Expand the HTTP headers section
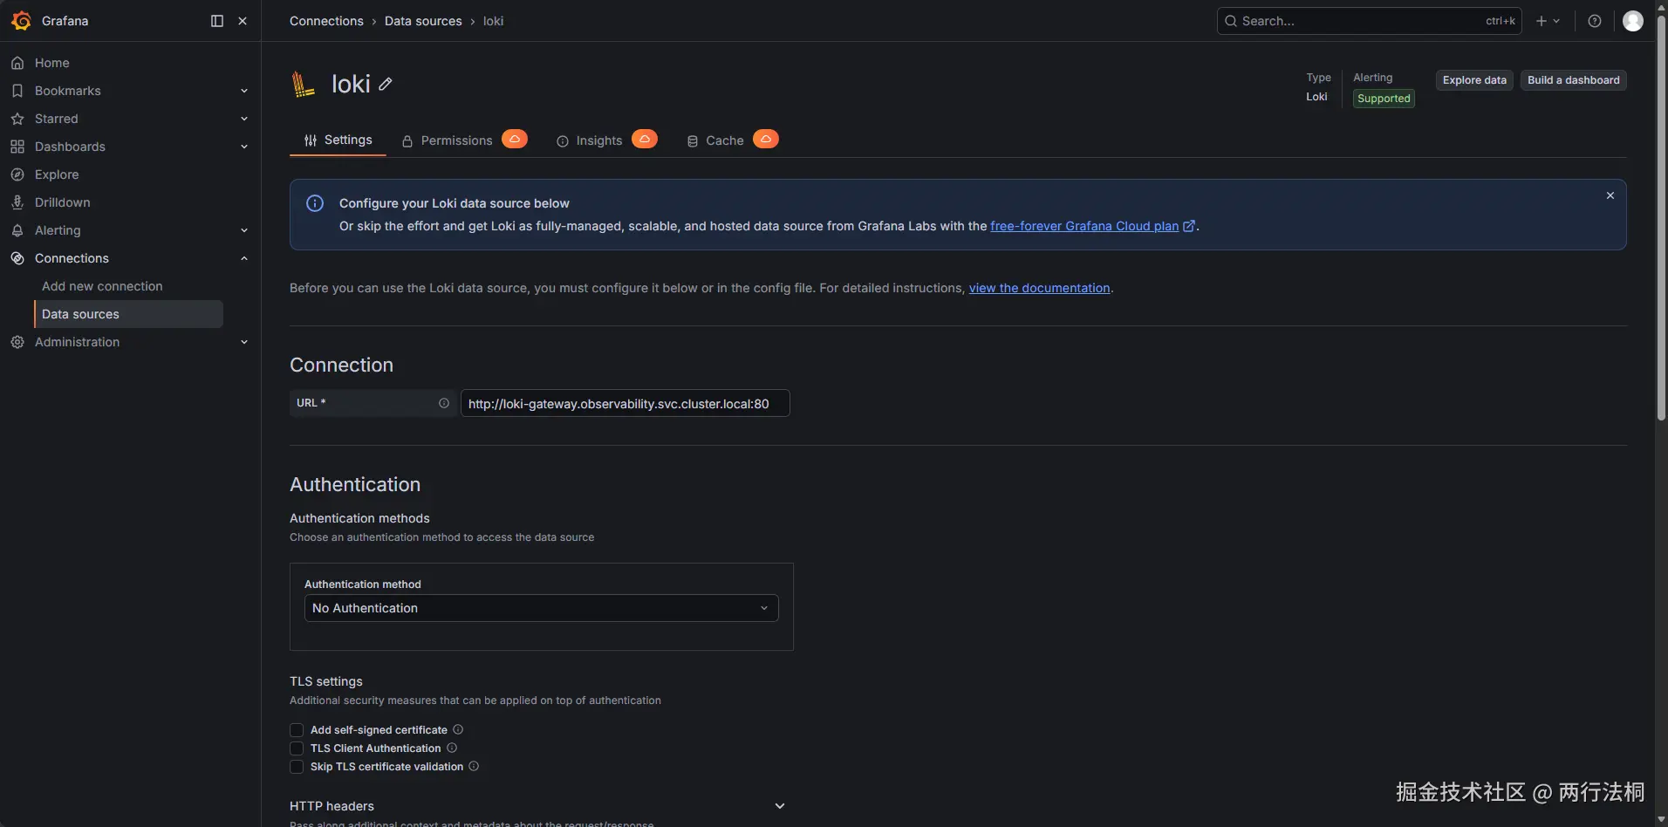 pos(780,806)
